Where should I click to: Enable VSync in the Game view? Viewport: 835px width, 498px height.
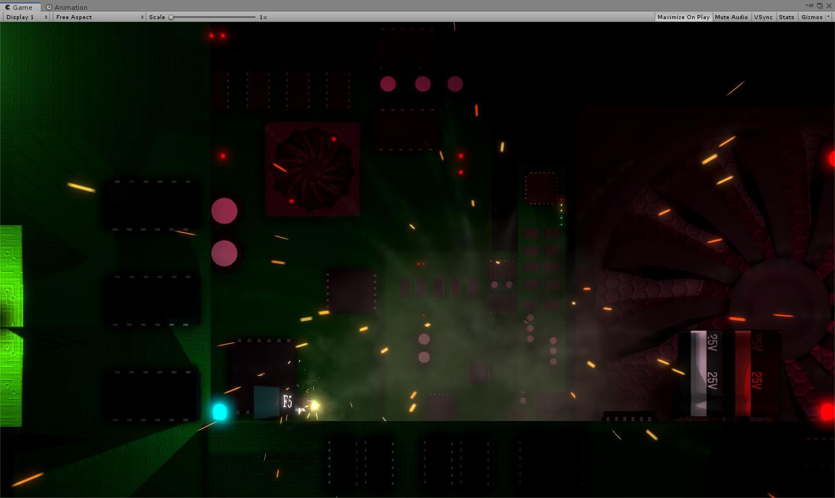coord(763,17)
